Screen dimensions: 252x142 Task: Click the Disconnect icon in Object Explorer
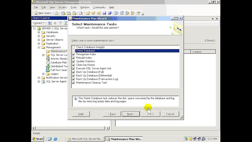(x=50, y=23)
